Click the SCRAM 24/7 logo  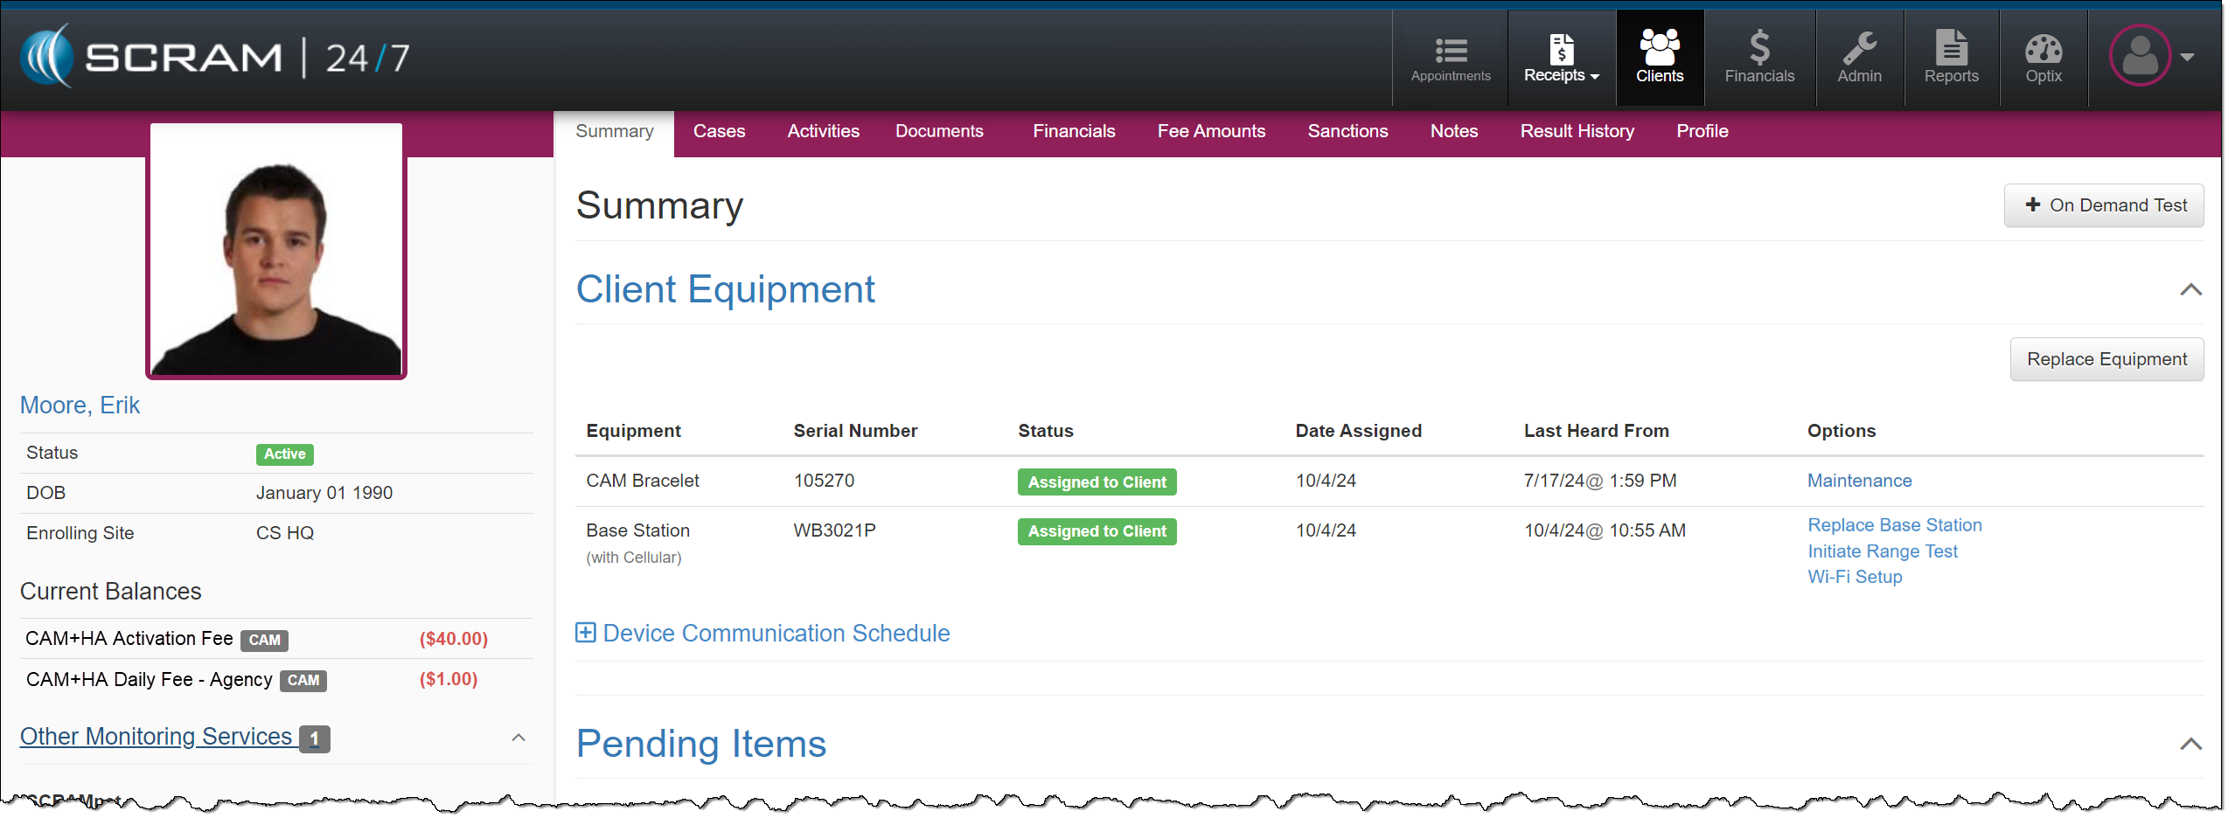point(215,58)
